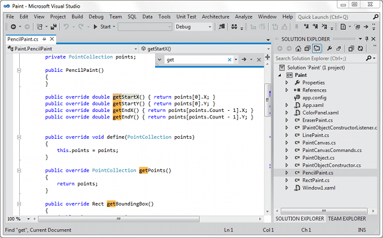Click the editor horizontal scrollbar thumb
The image size is (383, 238).
pyautogui.click(x=119, y=219)
